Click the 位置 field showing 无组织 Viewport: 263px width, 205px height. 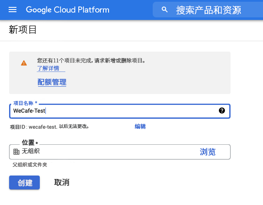click(x=120, y=152)
